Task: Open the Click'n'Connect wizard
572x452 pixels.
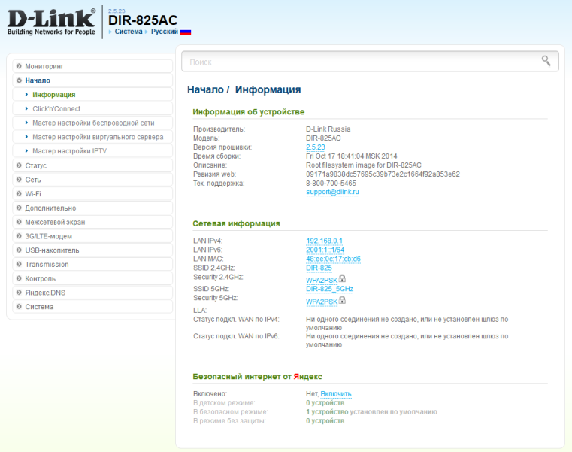Action: click(92, 109)
